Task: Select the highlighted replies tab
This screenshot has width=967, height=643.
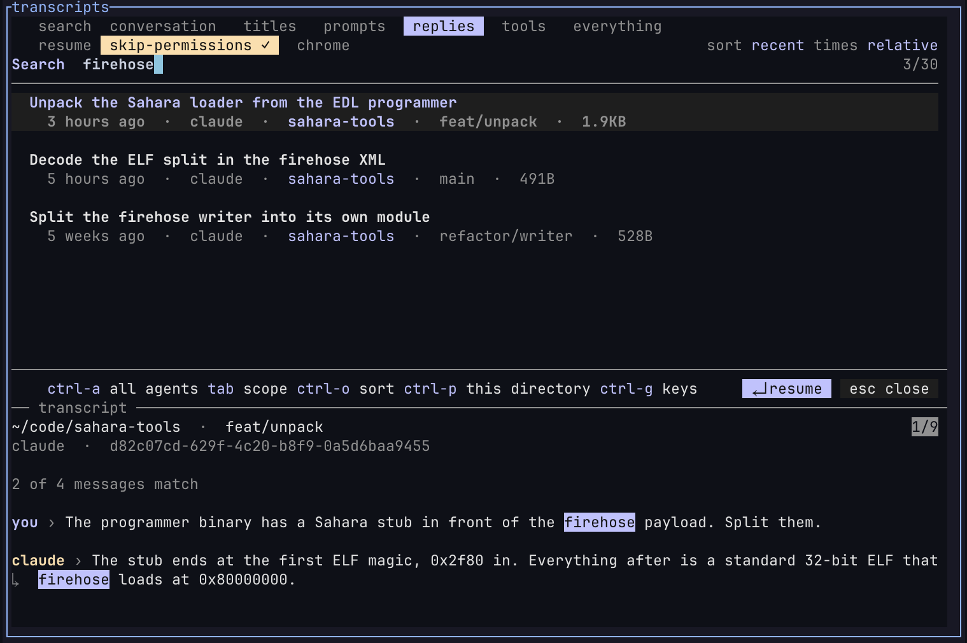Action: pos(444,26)
